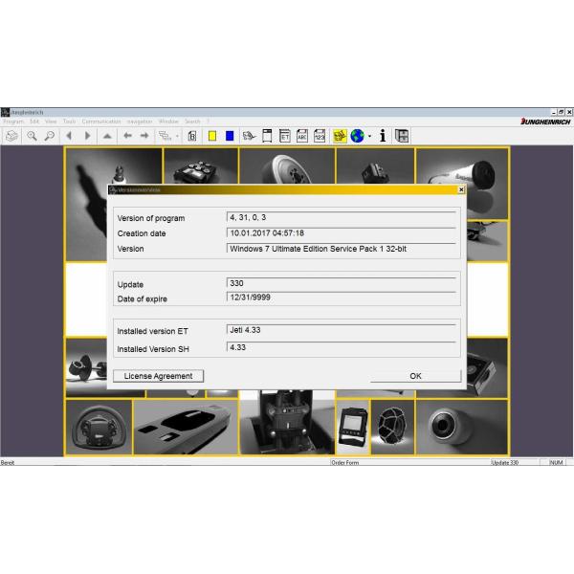Image resolution: width=574 pixels, height=574 pixels.
Task: Open the information 'i' icon
Action: click(383, 136)
